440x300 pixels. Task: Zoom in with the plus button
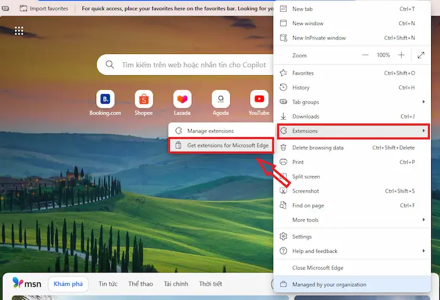click(x=401, y=55)
